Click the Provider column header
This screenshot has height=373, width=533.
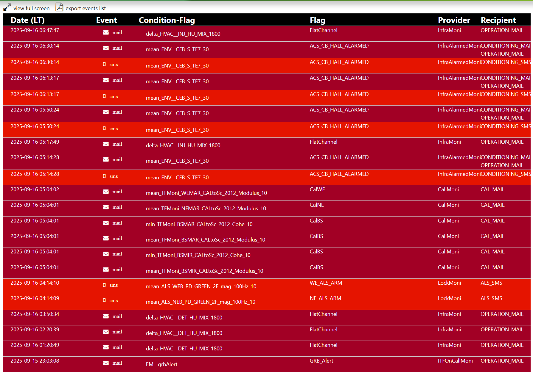click(454, 20)
